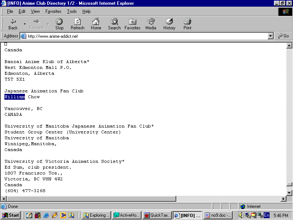Click the text West Edmonton Mall P.O.
Screen dimensions: 293x220
pyautogui.click(x=38, y=67)
